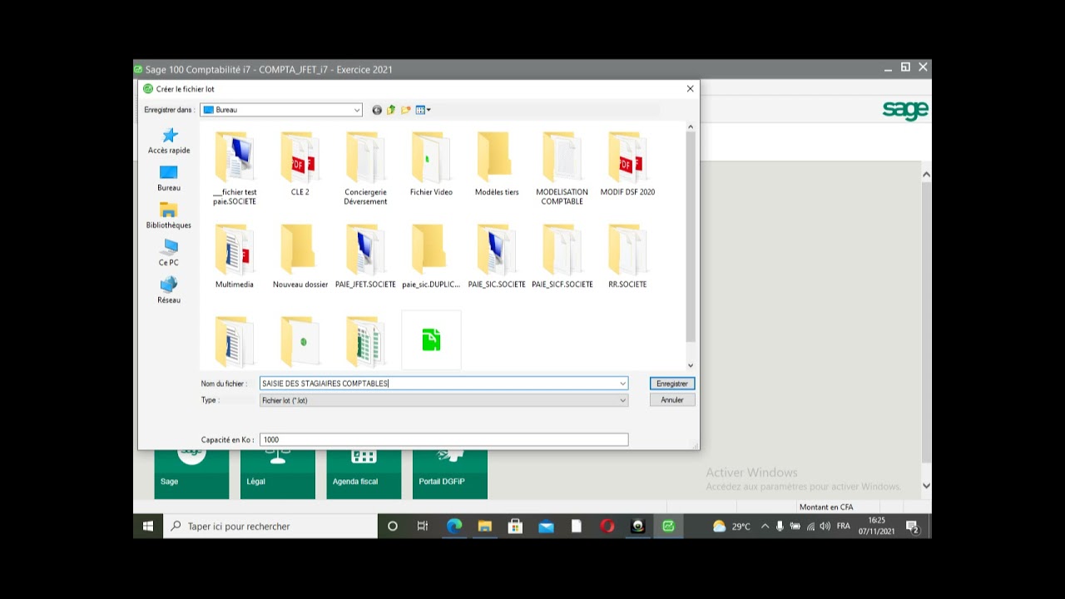Open the notification center icon
The height and width of the screenshot is (599, 1065).
[x=912, y=526]
